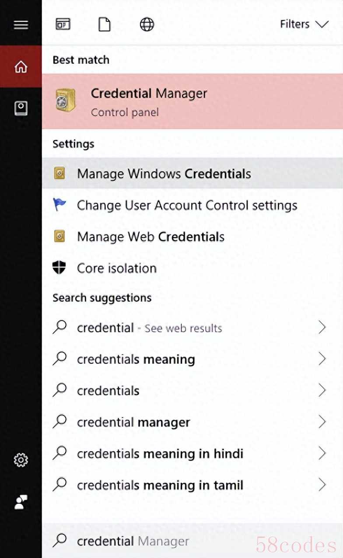Click the search box containing 'credential'
The width and height of the screenshot is (343, 558).
click(175, 541)
